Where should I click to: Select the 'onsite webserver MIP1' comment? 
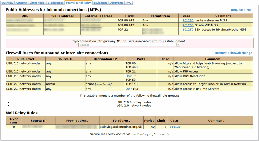[x=211, y=20]
